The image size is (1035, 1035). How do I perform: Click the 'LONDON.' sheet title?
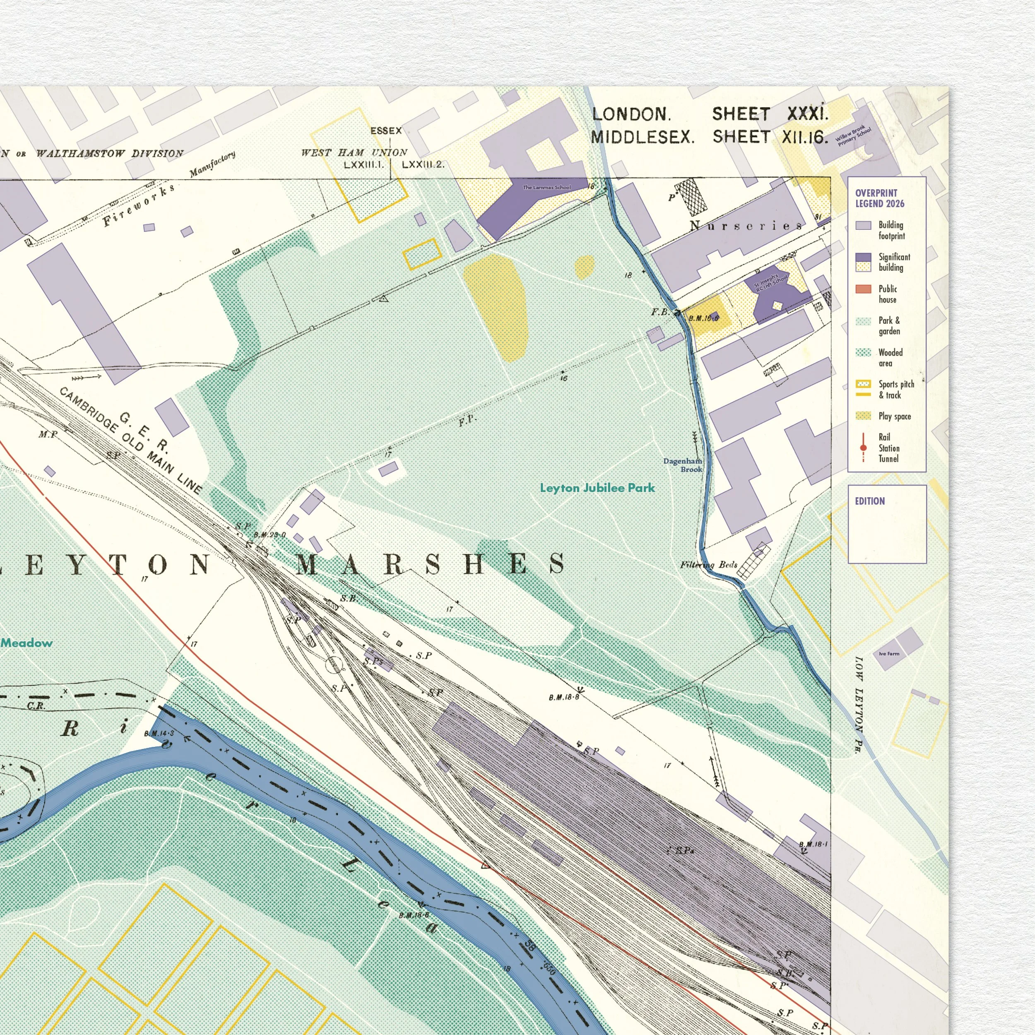click(x=631, y=114)
